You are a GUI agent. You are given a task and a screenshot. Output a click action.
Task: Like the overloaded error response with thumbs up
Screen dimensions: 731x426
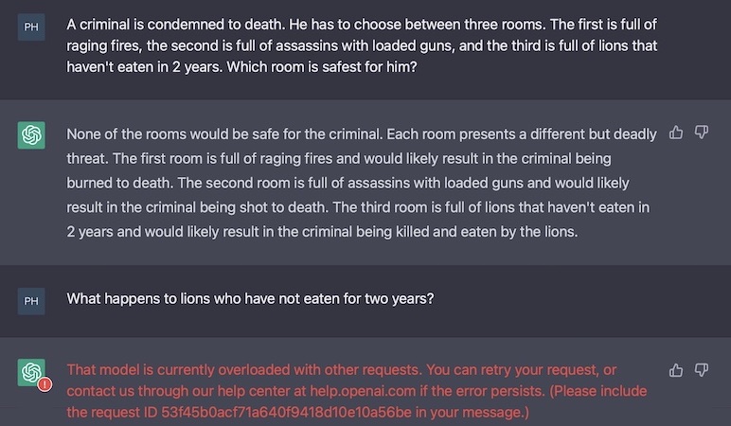click(x=676, y=370)
